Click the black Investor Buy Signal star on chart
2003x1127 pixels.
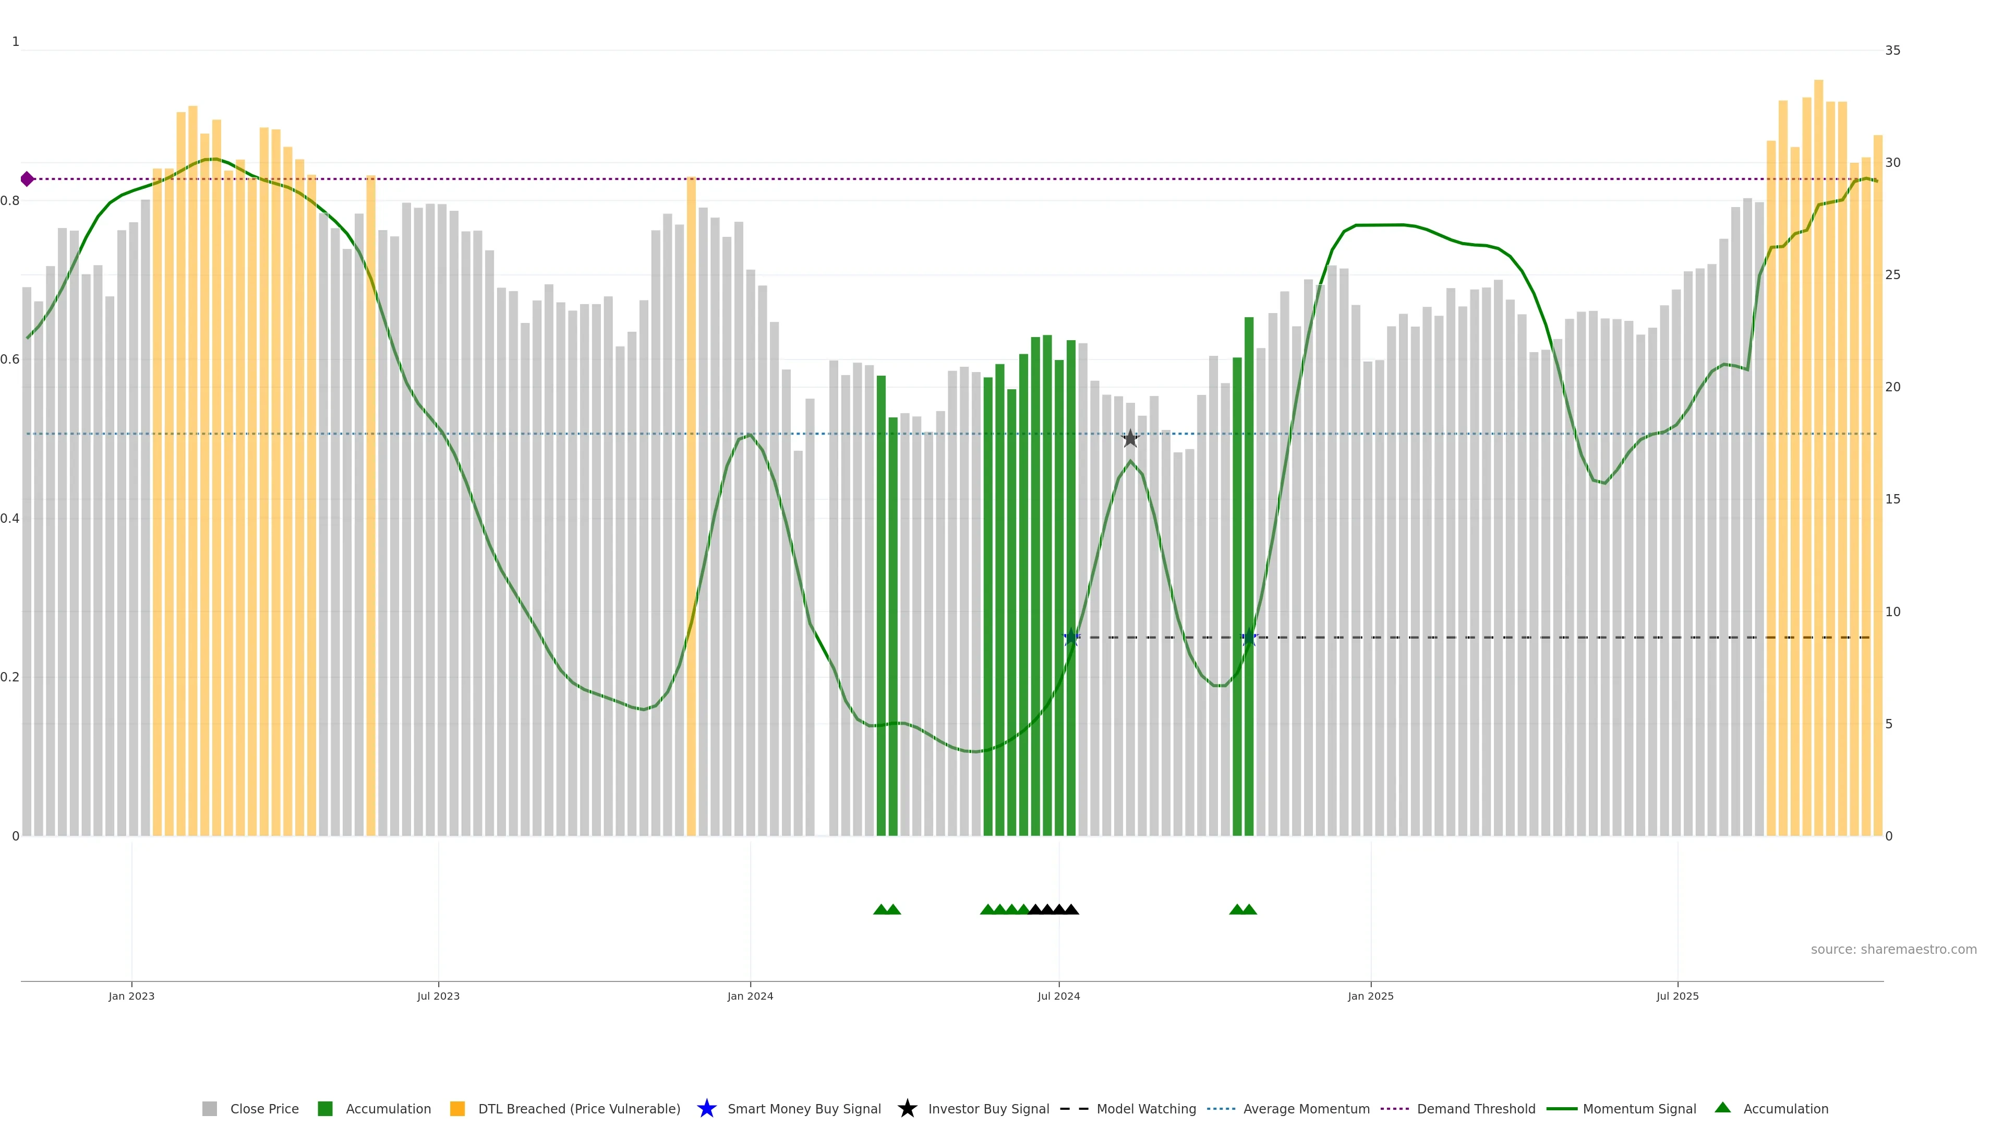[x=1130, y=439]
